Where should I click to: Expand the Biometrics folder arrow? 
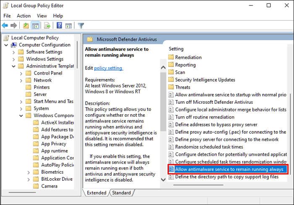29,172
